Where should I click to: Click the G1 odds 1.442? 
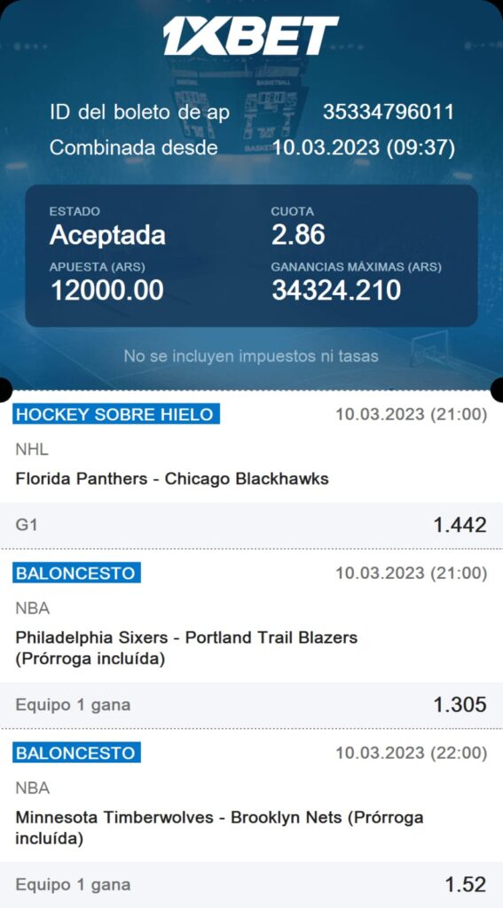[x=460, y=525]
